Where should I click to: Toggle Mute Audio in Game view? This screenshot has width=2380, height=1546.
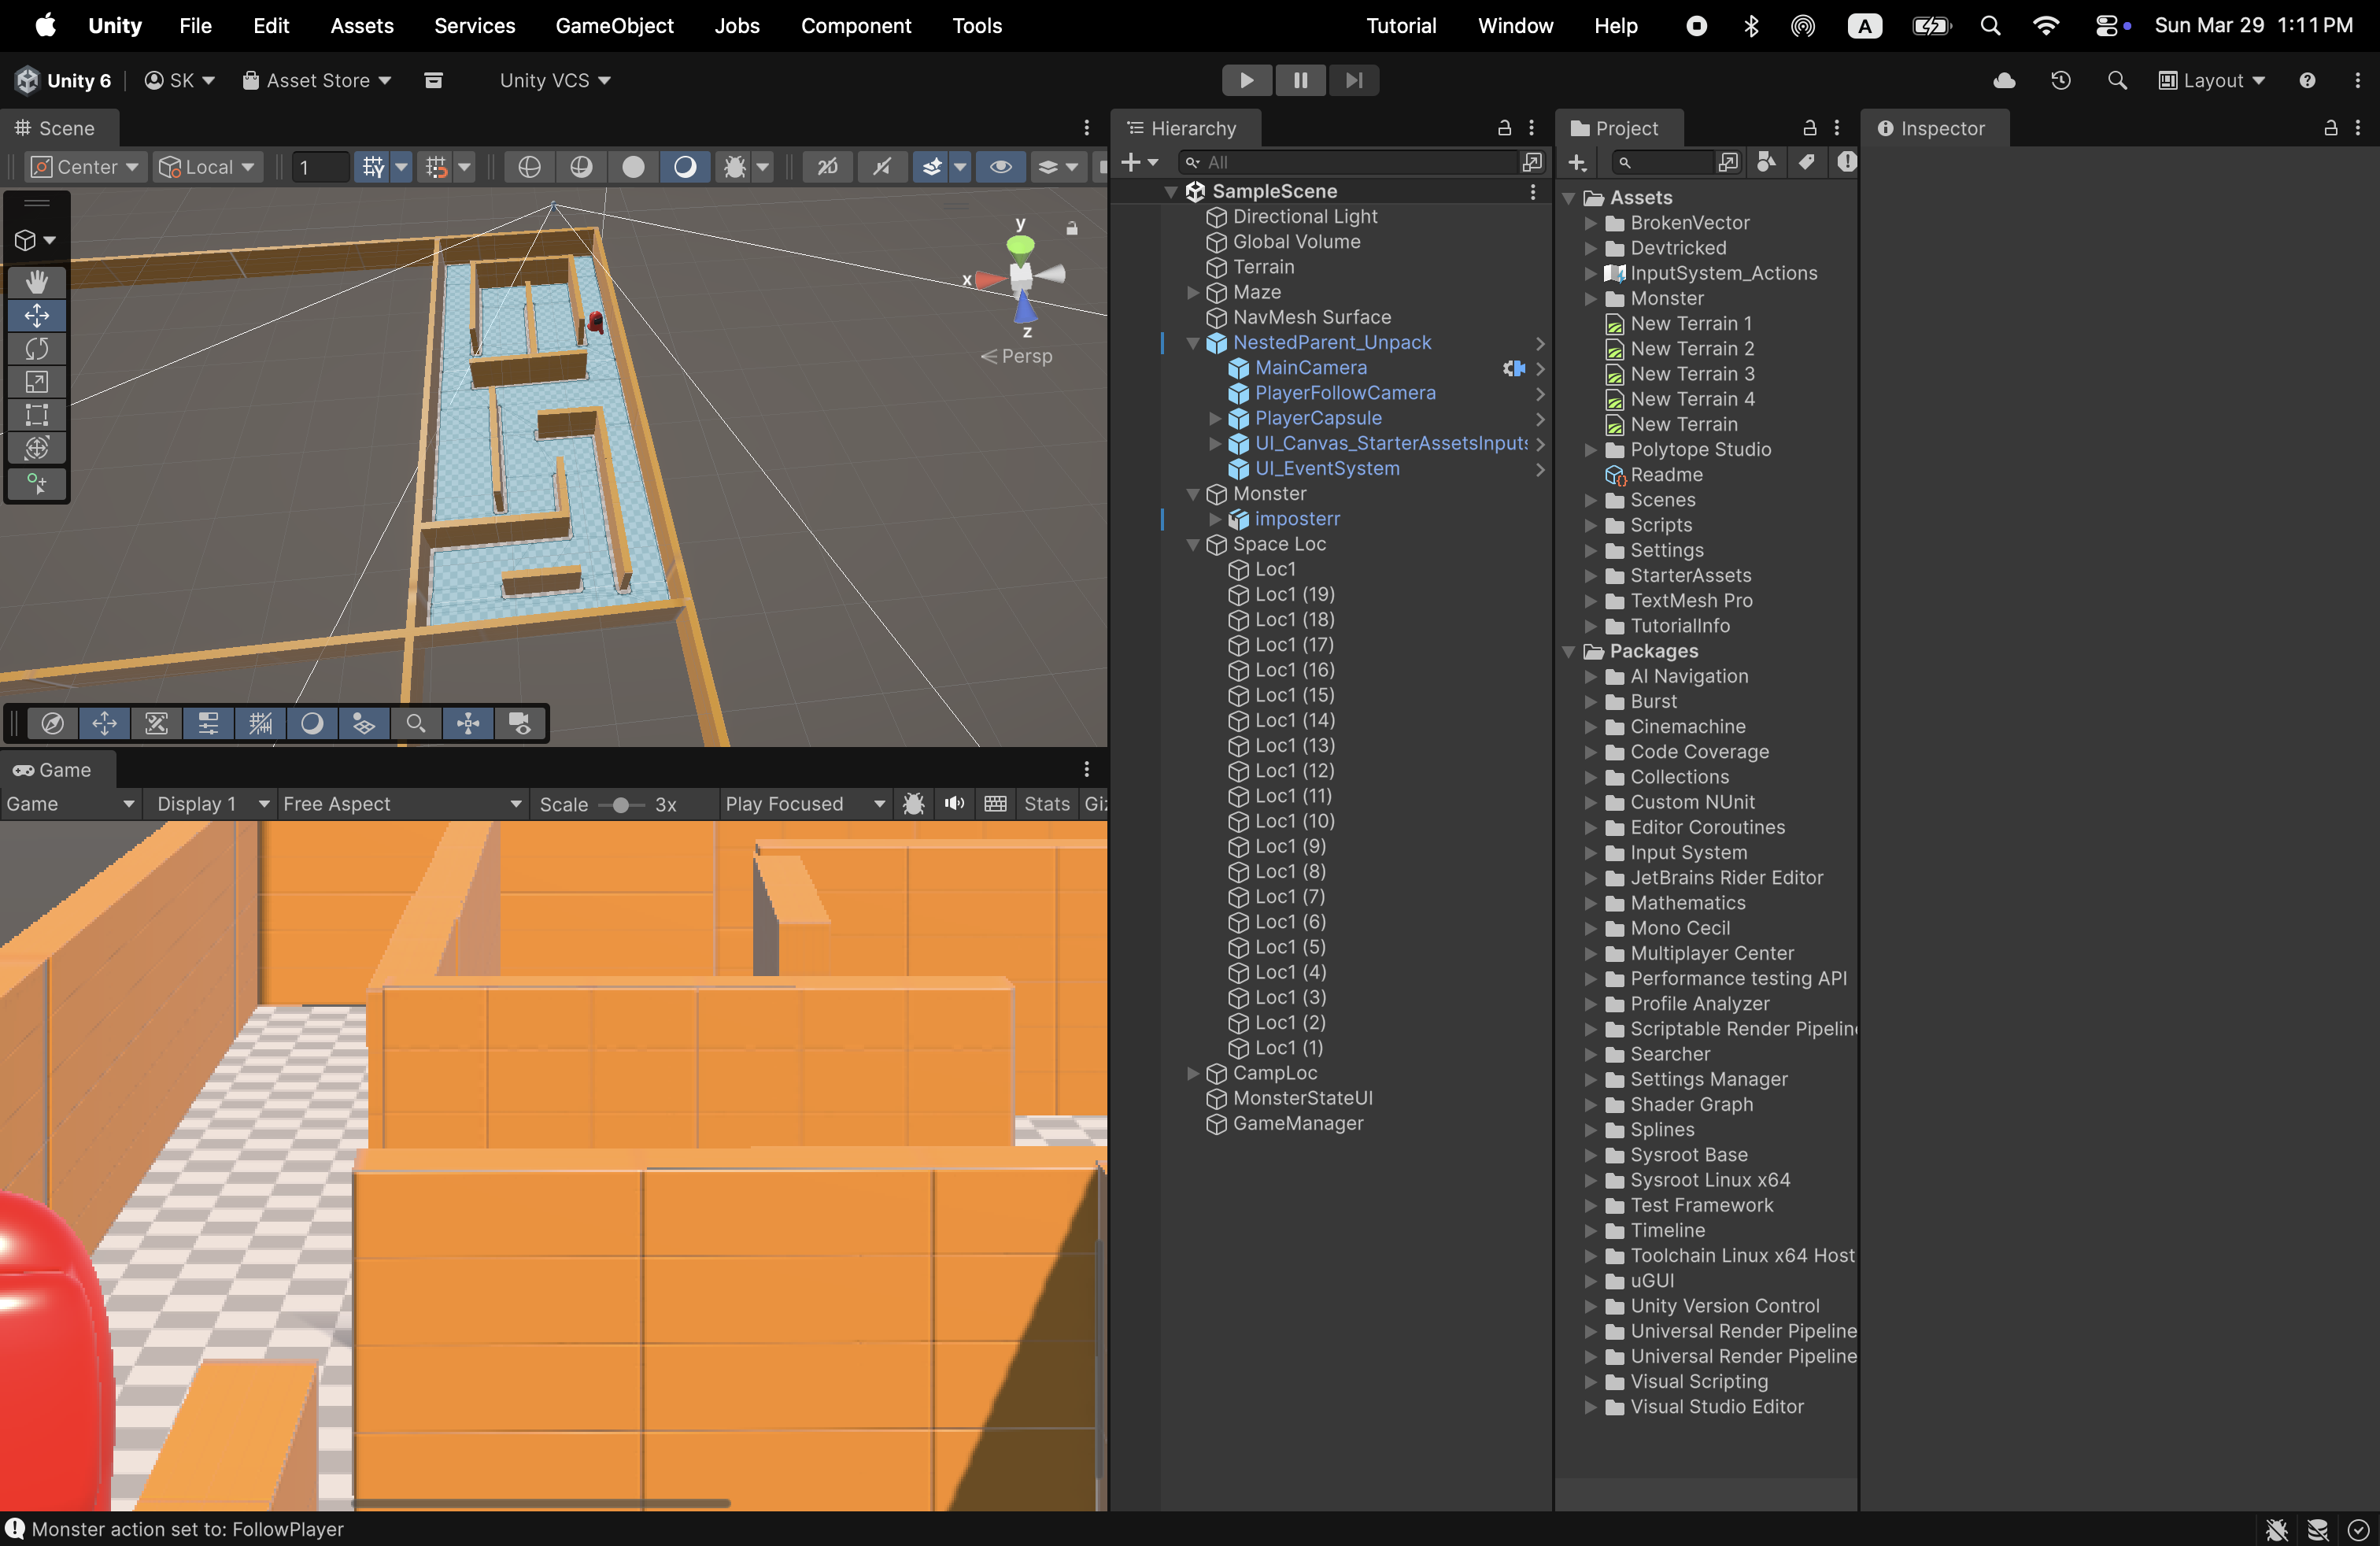954,804
